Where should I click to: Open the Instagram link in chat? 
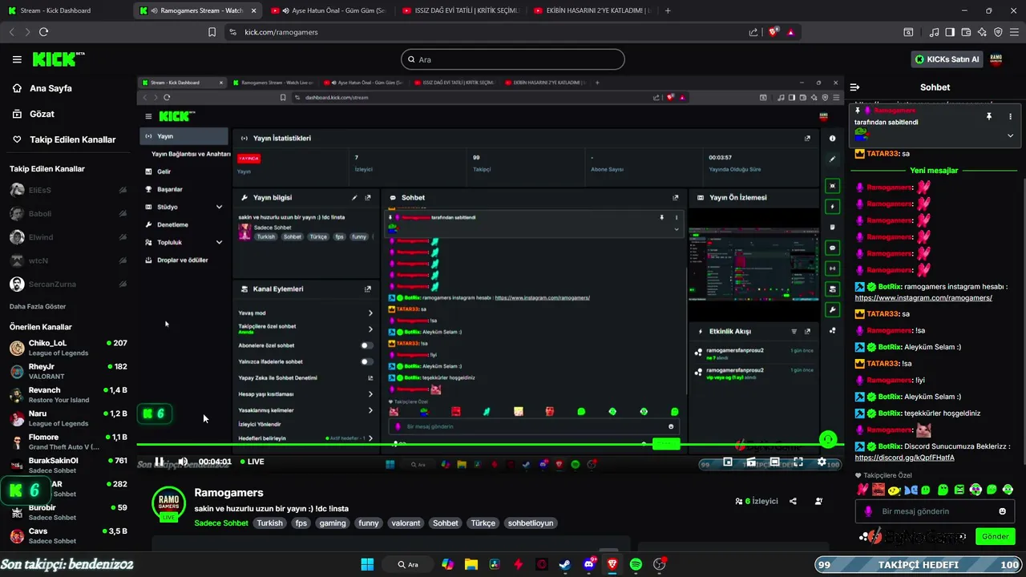(x=923, y=297)
